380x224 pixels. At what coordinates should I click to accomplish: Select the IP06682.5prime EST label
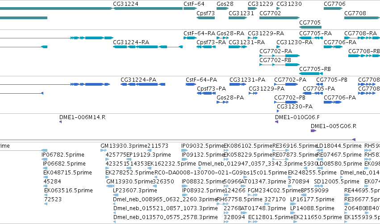point(64,164)
